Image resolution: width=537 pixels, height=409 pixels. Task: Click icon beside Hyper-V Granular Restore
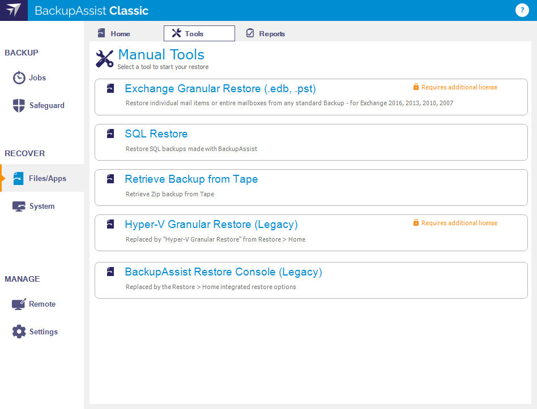point(110,224)
